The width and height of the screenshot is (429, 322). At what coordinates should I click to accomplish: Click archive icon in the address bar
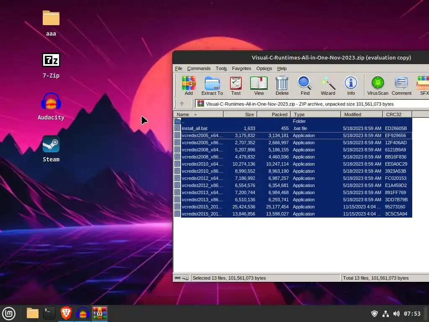pyautogui.click(x=201, y=104)
